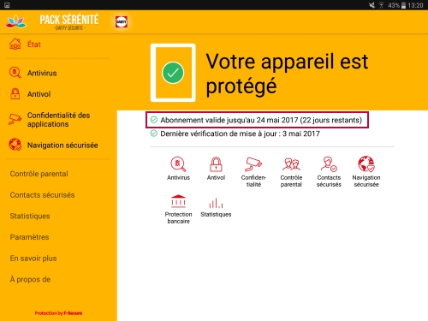This screenshot has width=428, height=321.
Task: Click the Navigation sécurisée globe icon in sidebar
Action: [15, 145]
